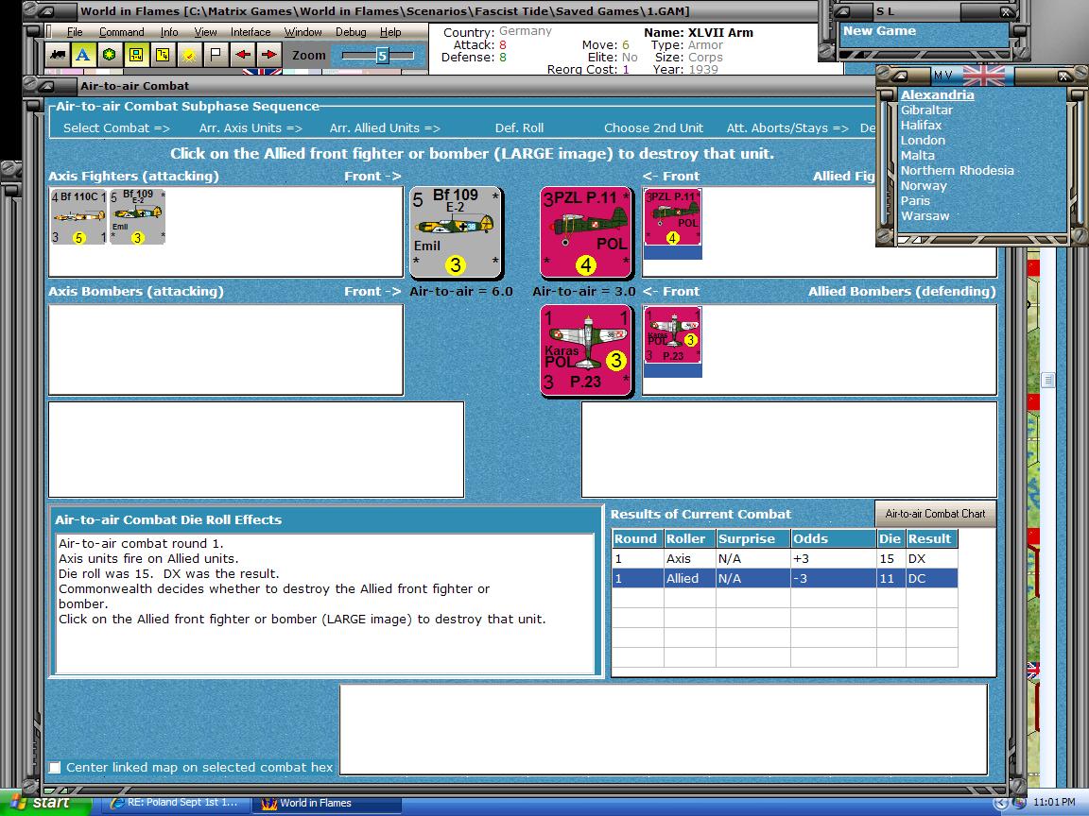The width and height of the screenshot is (1089, 816).
Task: Click New Game in the S L window
Action: [879, 30]
